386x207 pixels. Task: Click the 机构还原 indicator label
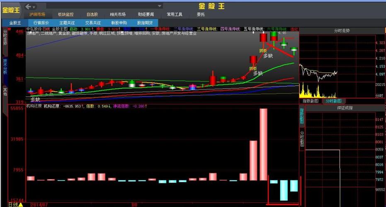34,106
